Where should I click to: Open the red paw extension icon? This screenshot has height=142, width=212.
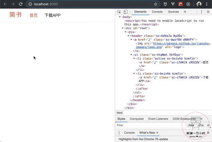pyautogui.click(x=180, y=4)
